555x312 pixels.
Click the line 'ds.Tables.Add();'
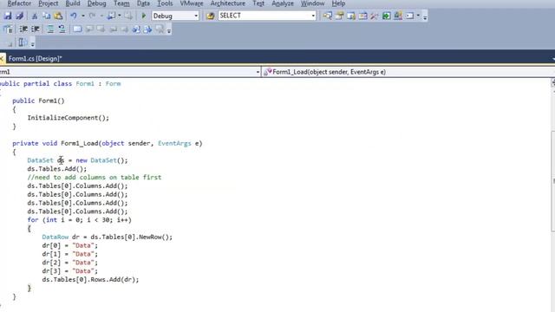(57, 169)
